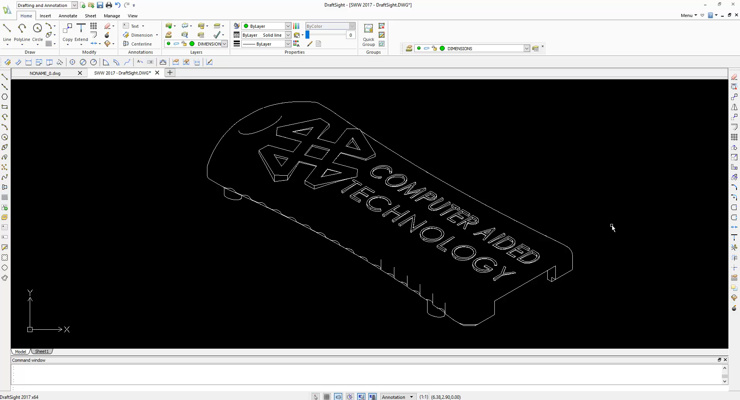
Task: Open the DIMENSIONS layer dropdown in floating toolbar
Action: tap(526, 48)
